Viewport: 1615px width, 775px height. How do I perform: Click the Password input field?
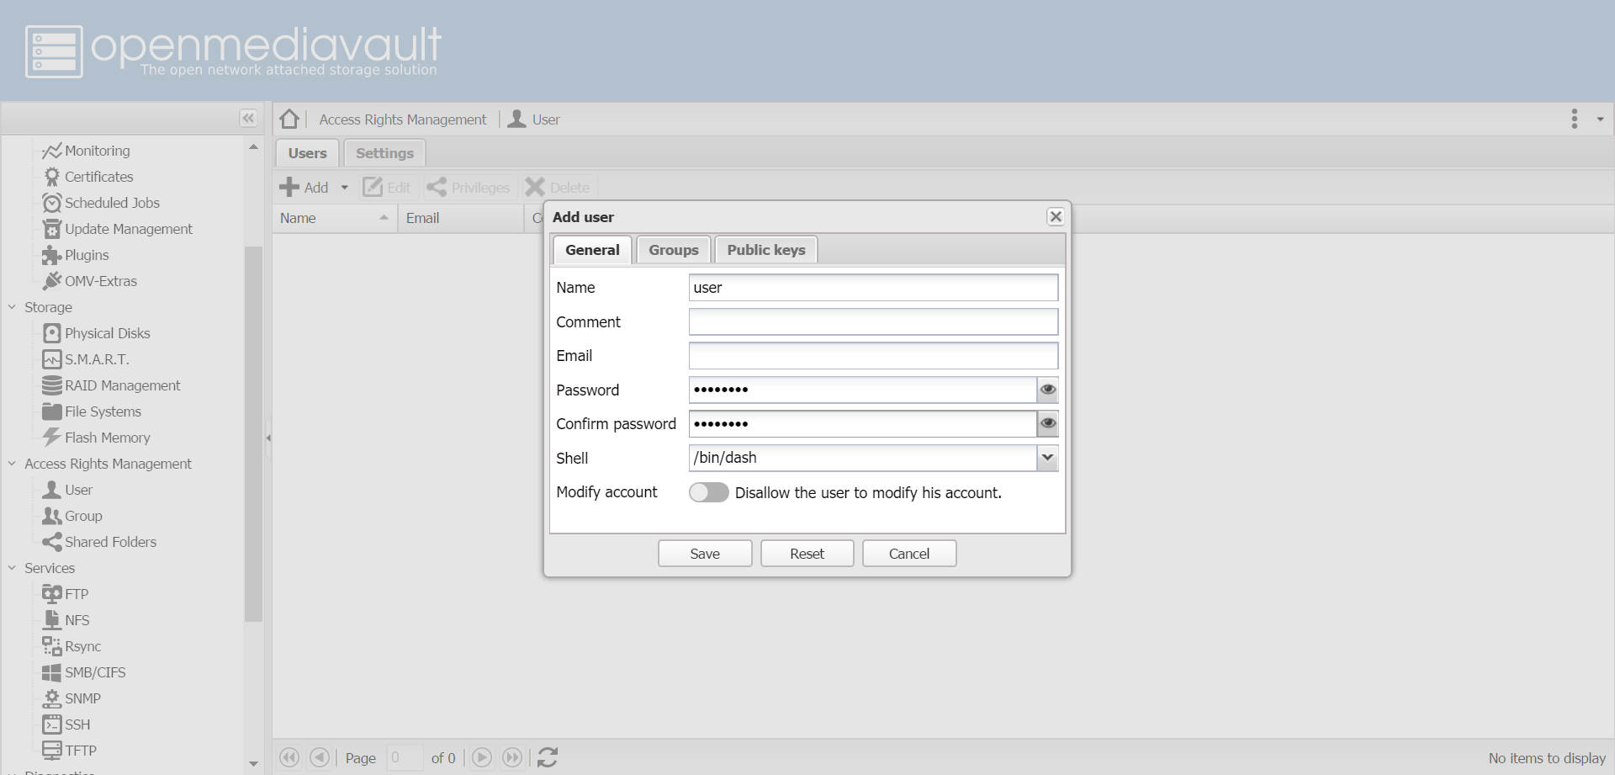click(862, 390)
